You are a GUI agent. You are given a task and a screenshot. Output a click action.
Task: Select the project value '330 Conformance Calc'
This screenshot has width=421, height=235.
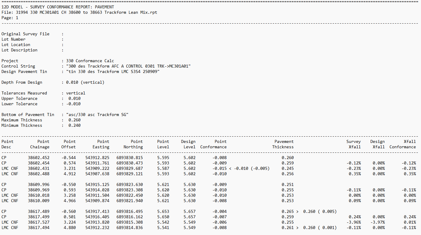coord(90,61)
